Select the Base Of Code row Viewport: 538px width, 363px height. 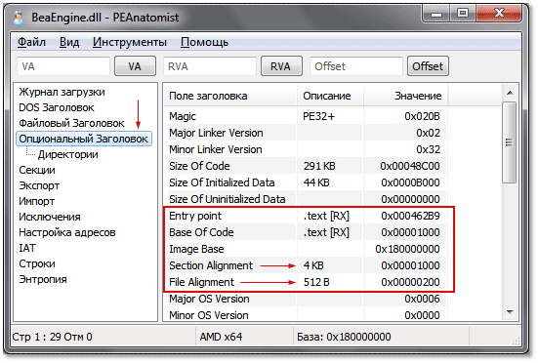pyautogui.click(x=306, y=232)
